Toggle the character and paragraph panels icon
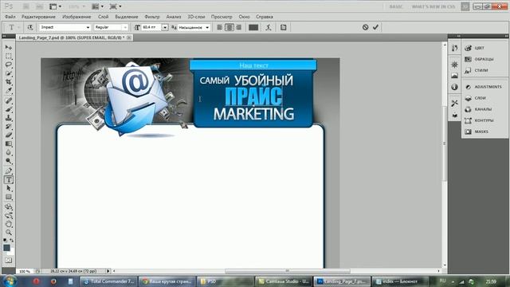Viewport: 510px width, 287px height. (x=284, y=27)
